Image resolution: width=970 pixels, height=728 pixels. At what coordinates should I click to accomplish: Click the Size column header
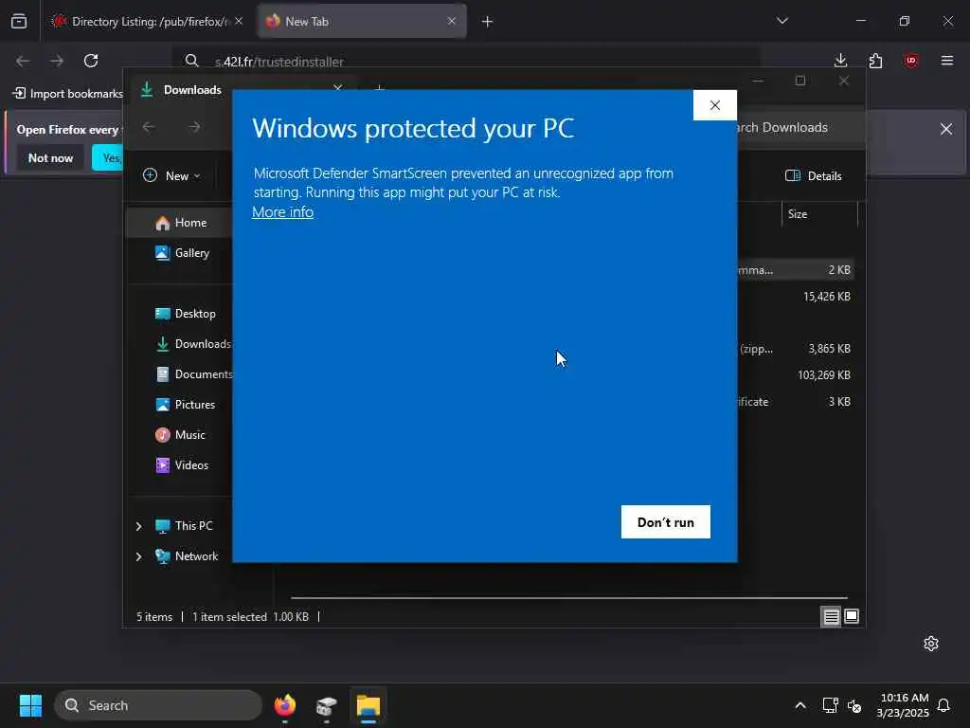tap(819, 214)
